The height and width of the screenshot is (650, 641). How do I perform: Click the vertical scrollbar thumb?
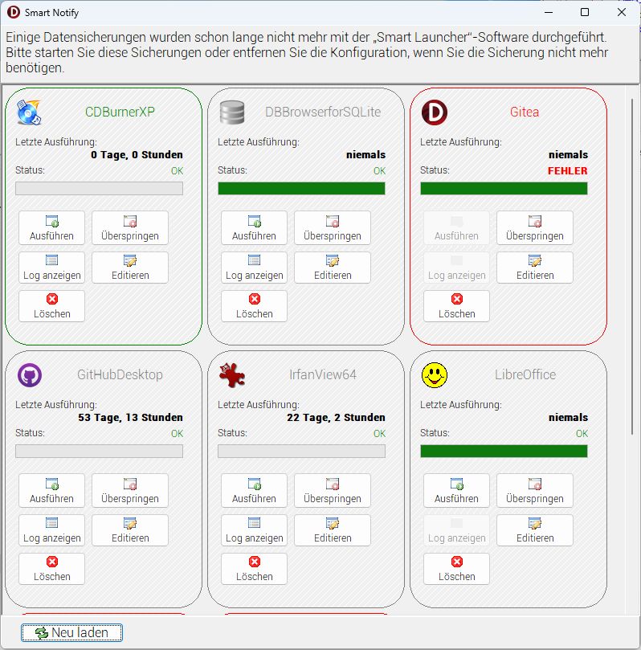point(632,267)
